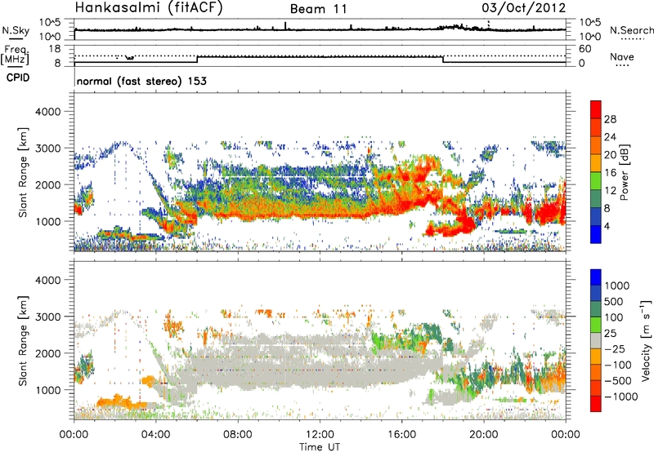Click the 'CPID' label
Image resolution: width=654 pixels, height=452 pixels.
(18, 78)
